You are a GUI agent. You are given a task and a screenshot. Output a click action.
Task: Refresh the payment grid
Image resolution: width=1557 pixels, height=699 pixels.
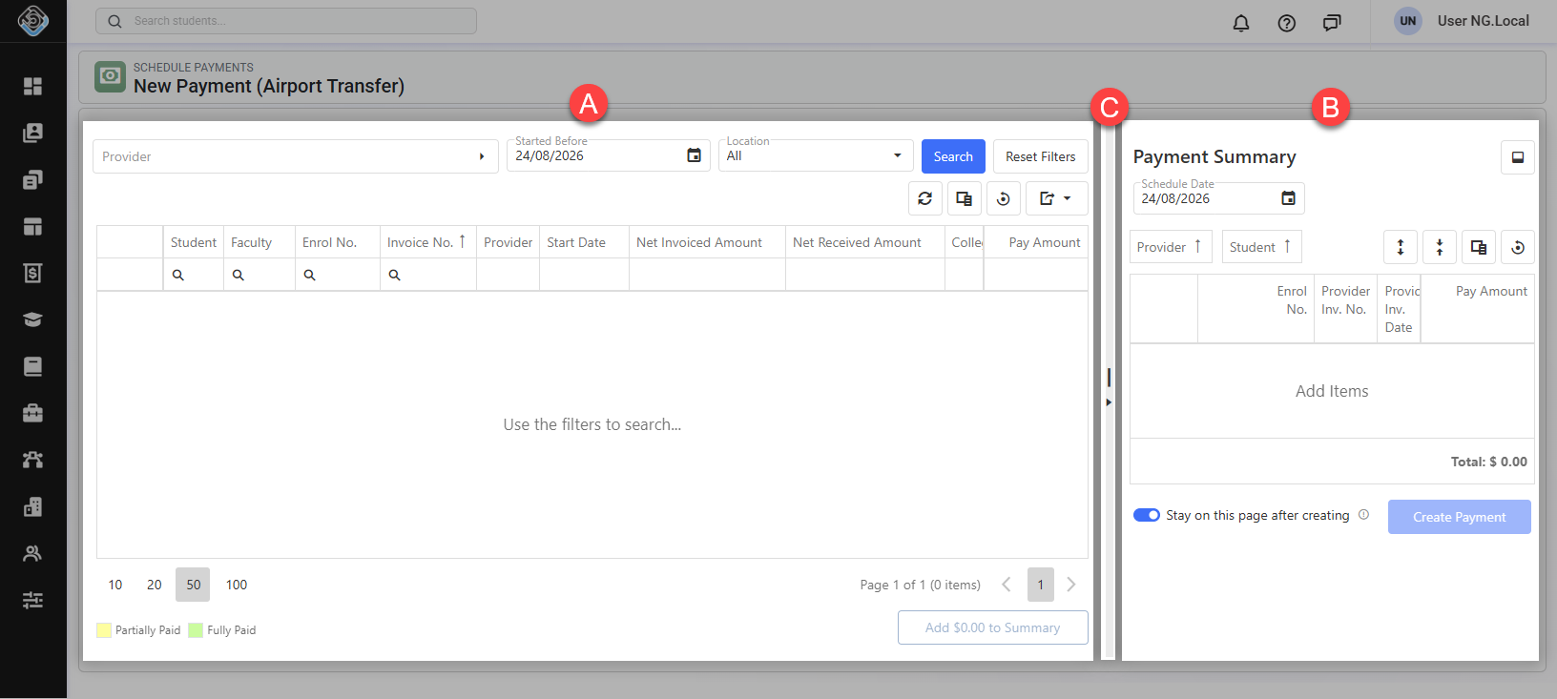coord(925,198)
